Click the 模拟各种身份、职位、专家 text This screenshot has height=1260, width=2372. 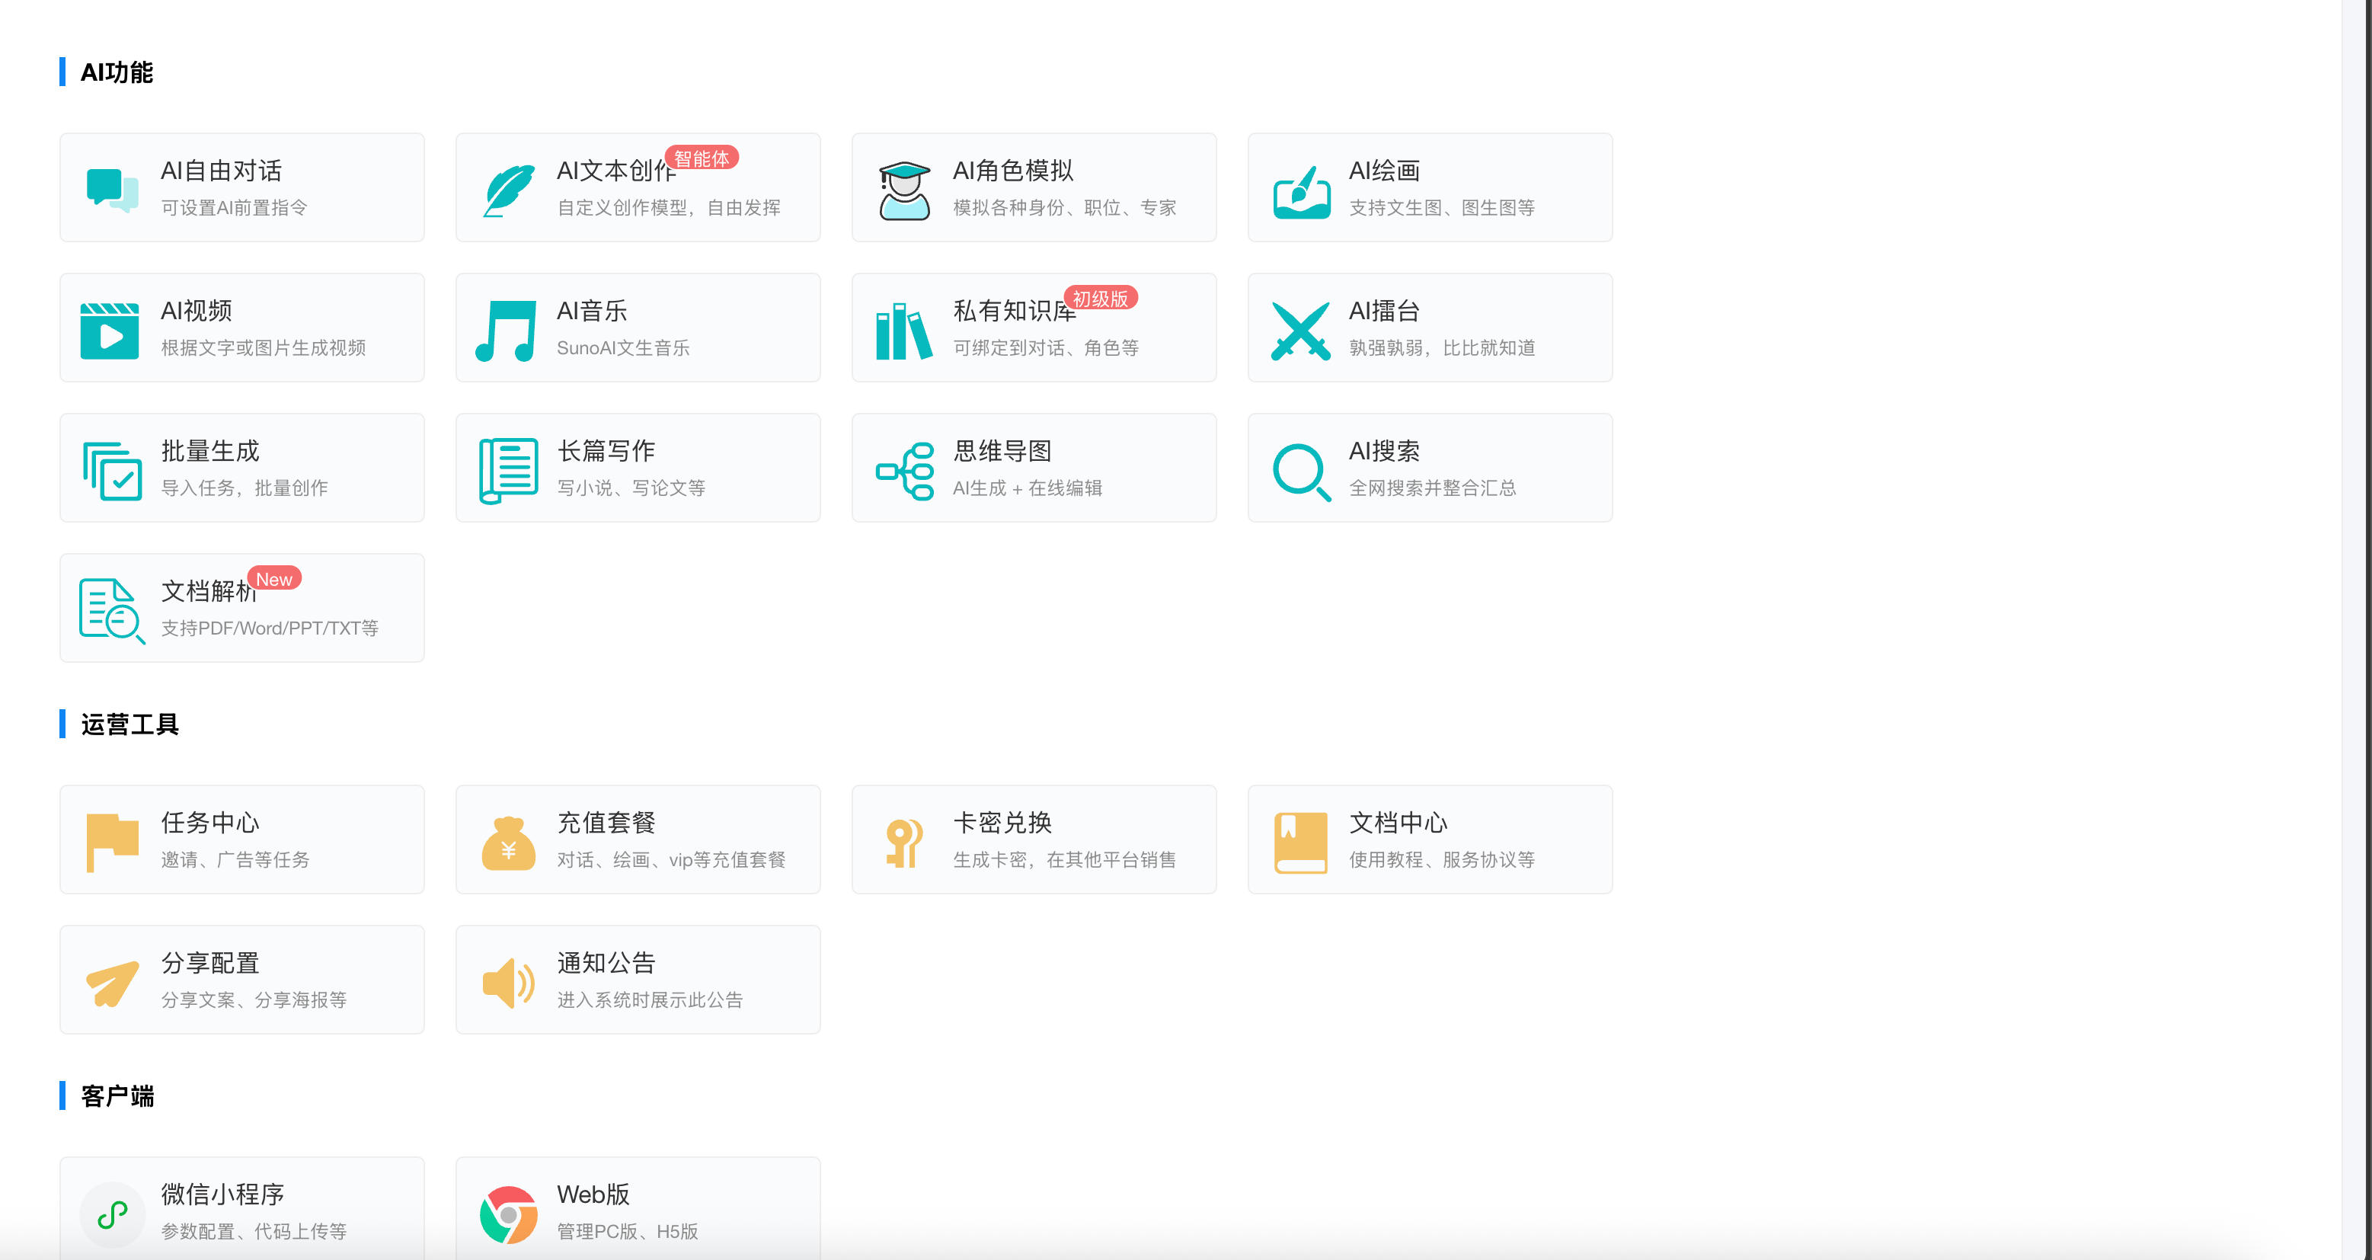1064,208
